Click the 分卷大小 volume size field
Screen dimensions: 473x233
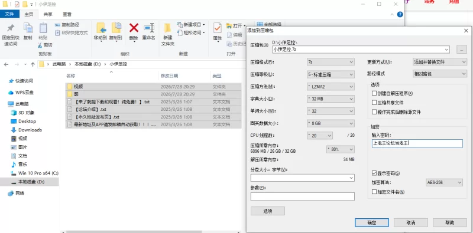303,178
